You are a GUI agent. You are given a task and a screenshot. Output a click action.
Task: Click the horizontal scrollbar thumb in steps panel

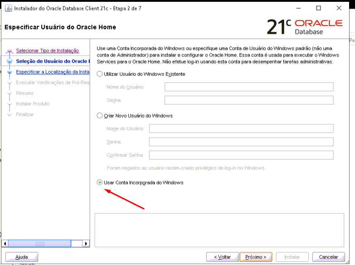[40, 243]
